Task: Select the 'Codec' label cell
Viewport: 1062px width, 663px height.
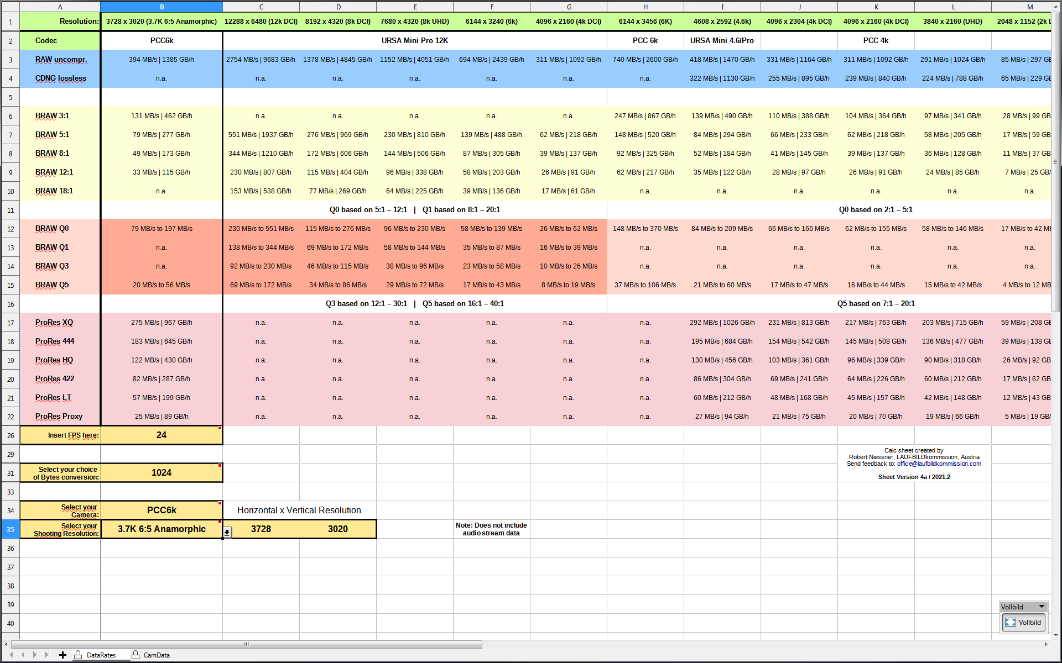Action: (x=60, y=40)
